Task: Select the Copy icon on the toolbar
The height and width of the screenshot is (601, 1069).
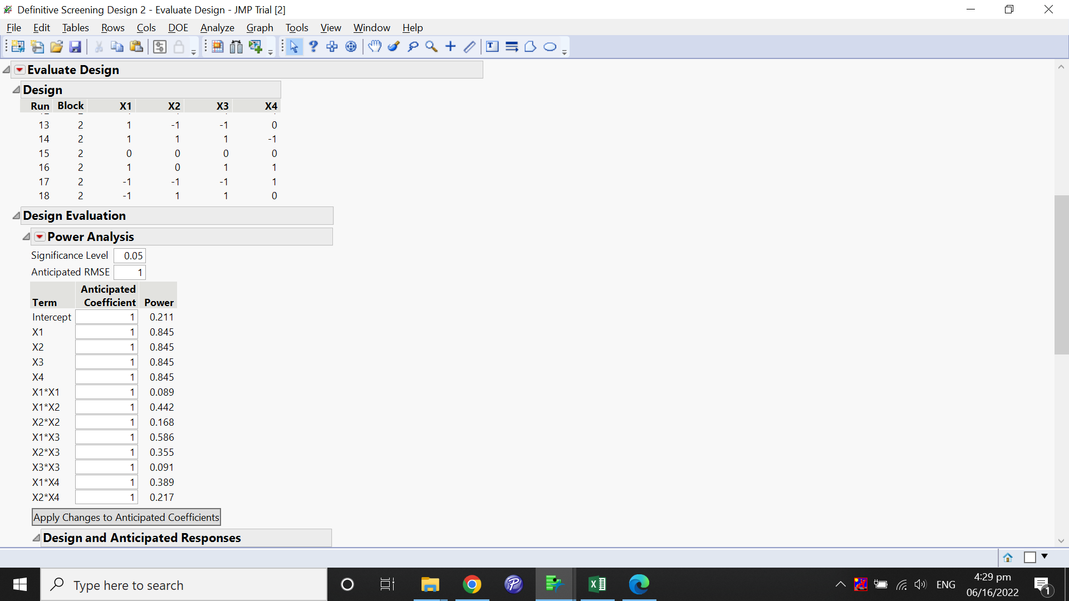Action: coord(116,47)
